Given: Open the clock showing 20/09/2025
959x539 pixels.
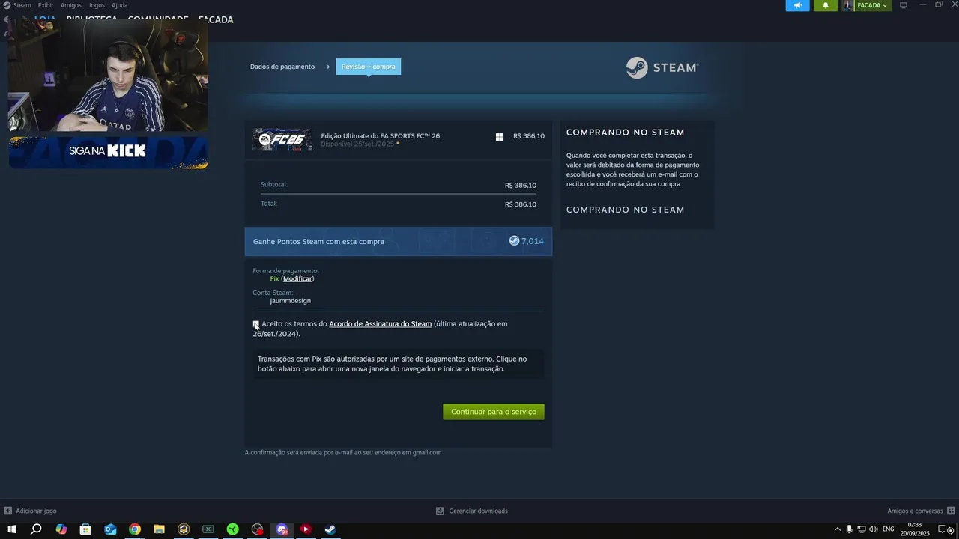Looking at the screenshot, I should pyautogui.click(x=914, y=529).
